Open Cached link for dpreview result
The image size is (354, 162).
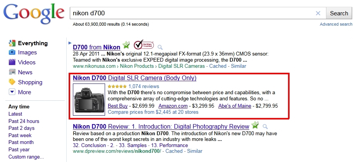point(174,151)
